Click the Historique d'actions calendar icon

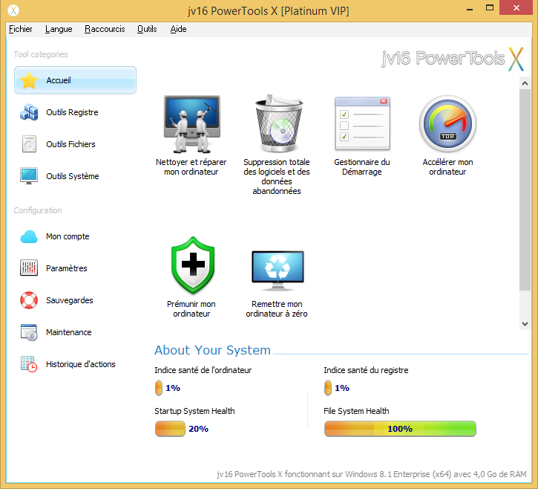29,364
